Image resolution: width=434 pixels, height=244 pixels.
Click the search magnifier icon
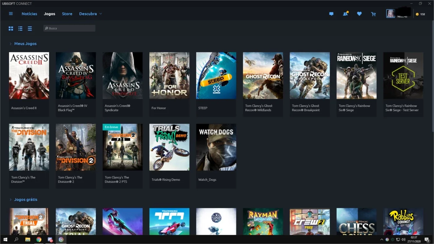point(46,28)
